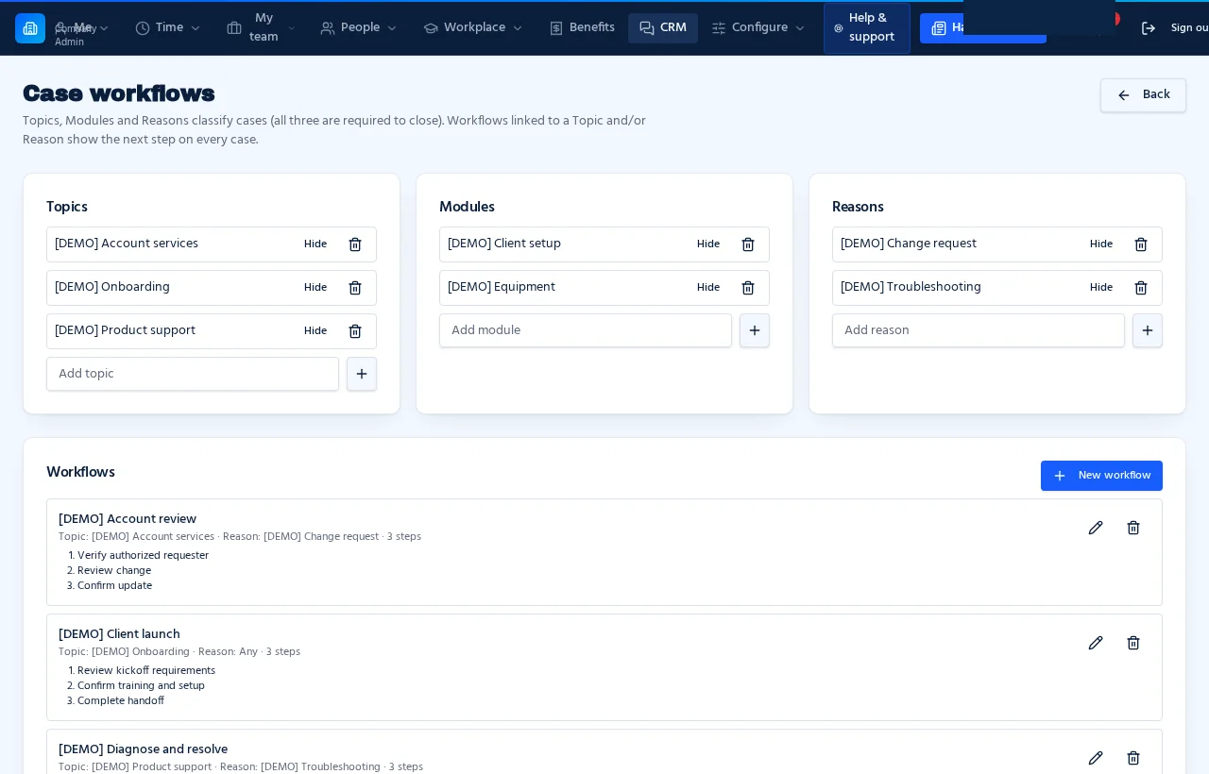Screen dimensions: 1209x774
Task: Edit the Account review workflow
Action: click(x=1096, y=528)
